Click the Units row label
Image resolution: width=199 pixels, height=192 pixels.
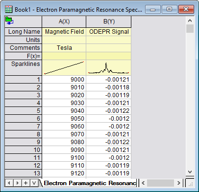coord(23,40)
